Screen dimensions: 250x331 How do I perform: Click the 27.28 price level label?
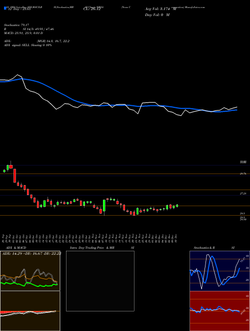point(243,194)
